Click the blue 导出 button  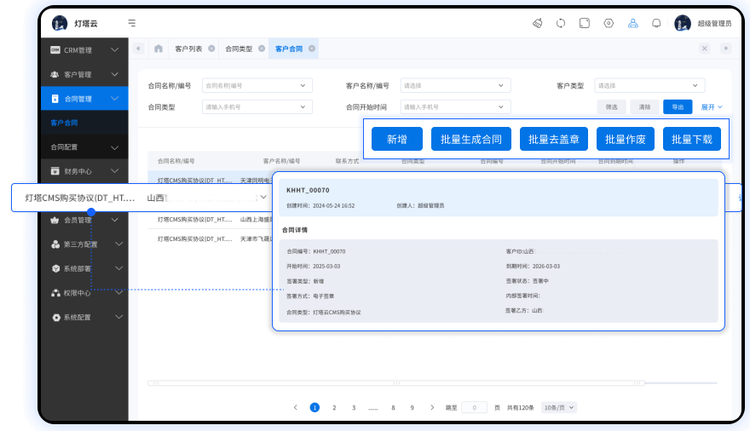tap(677, 106)
